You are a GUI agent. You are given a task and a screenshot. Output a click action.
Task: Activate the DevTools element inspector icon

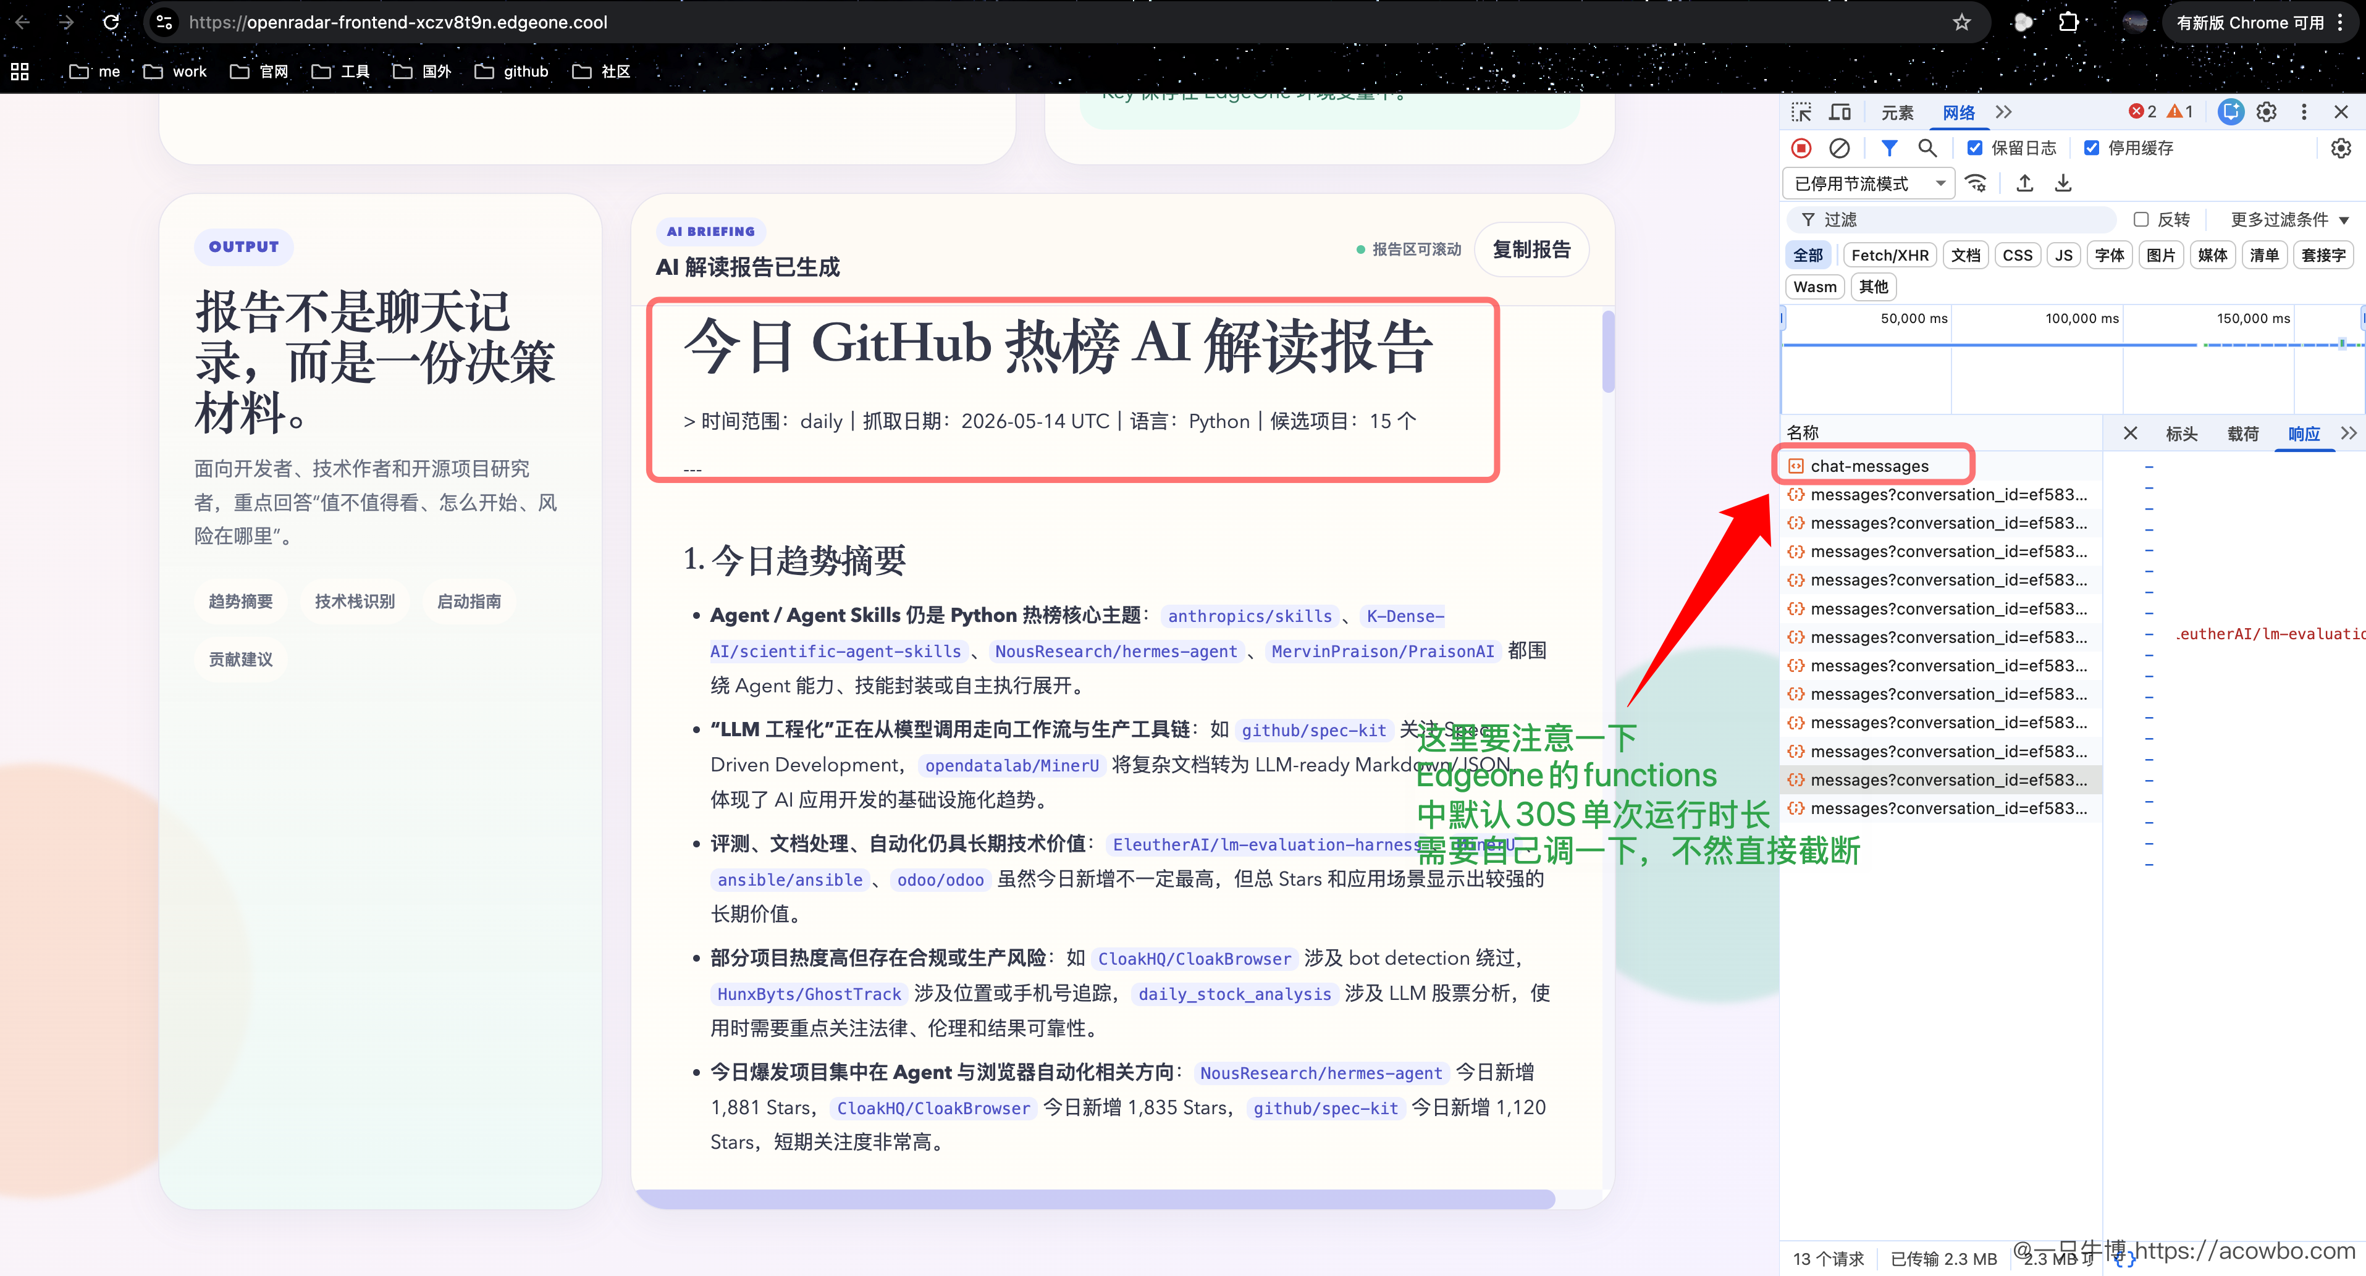coord(1801,112)
